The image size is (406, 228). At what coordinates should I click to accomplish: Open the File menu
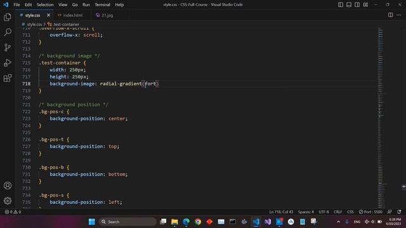click(16, 4)
